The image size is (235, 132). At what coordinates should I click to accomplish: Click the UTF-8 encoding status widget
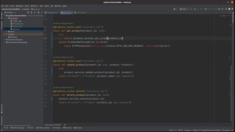pyautogui.click(x=180, y=131)
